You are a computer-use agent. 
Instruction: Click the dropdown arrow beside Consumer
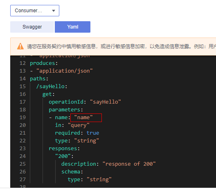54,11
